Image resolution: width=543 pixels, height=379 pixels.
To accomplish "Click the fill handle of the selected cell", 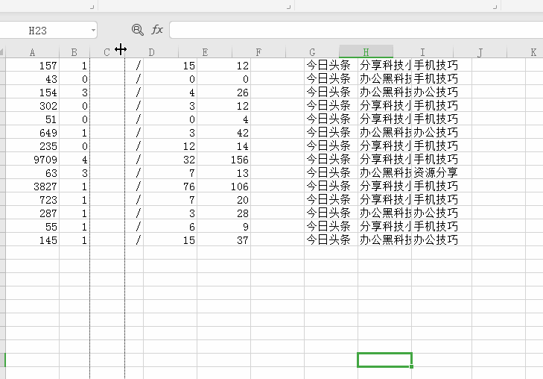I will coord(411,366).
